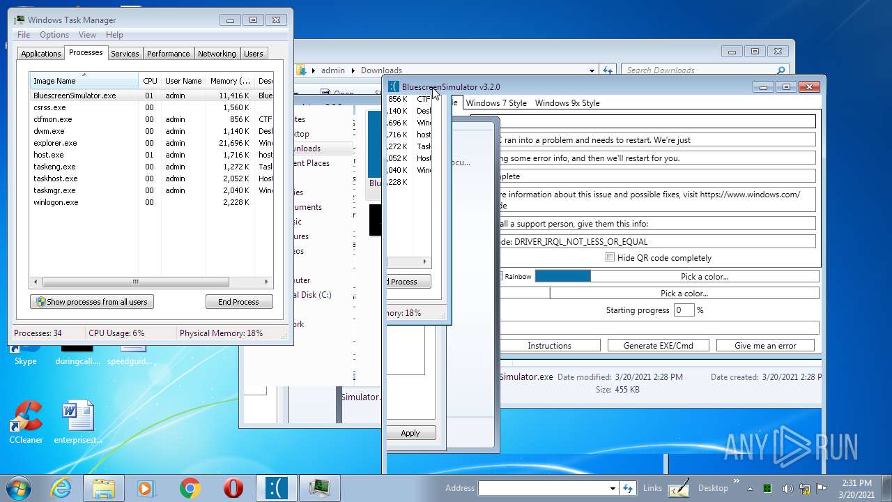Expand breadcrumb arrow before Downloads
Image resolution: width=892 pixels, height=502 pixels.
click(353, 70)
